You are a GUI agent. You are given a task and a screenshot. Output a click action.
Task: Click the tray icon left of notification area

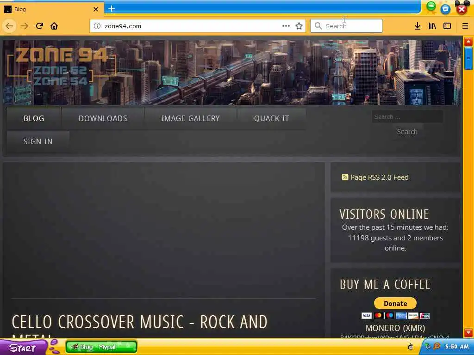[411, 347]
